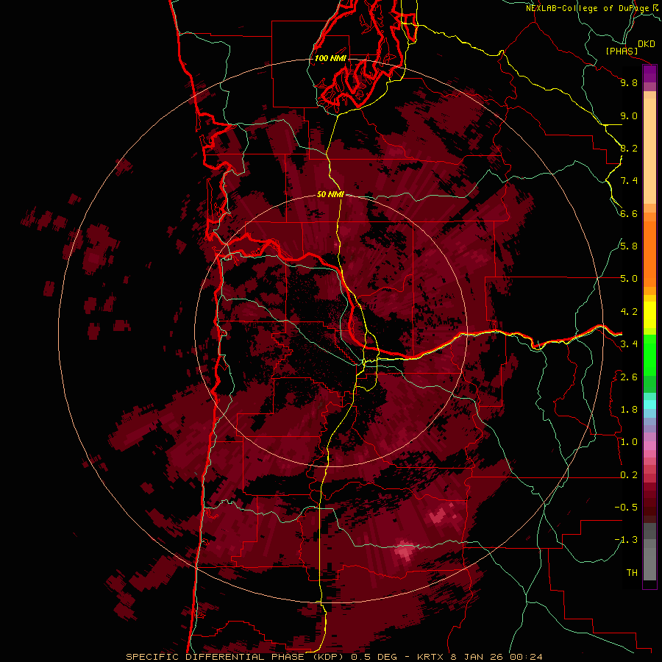Pick the cyan color bar segment
This screenshot has width=662, height=662.
click(x=649, y=405)
